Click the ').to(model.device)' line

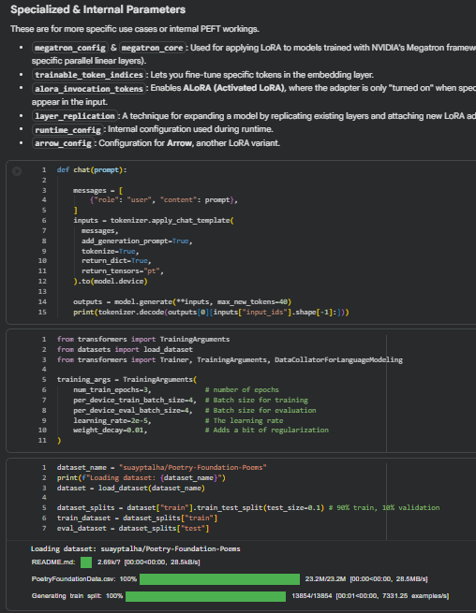[111, 281]
